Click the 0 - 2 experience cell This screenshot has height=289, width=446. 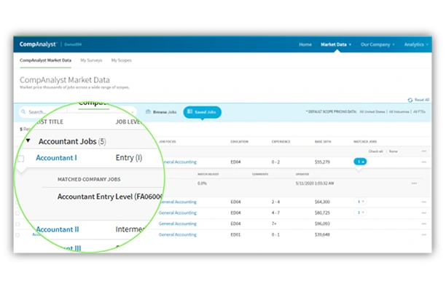pyautogui.click(x=275, y=162)
